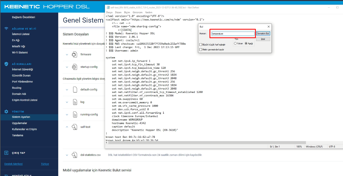
Task: Expand the running-config row chevron
Action: 67,114
